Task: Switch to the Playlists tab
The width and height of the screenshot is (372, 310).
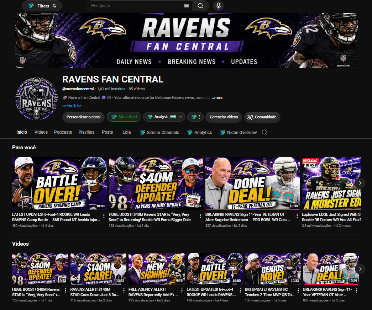Action: coord(87,132)
